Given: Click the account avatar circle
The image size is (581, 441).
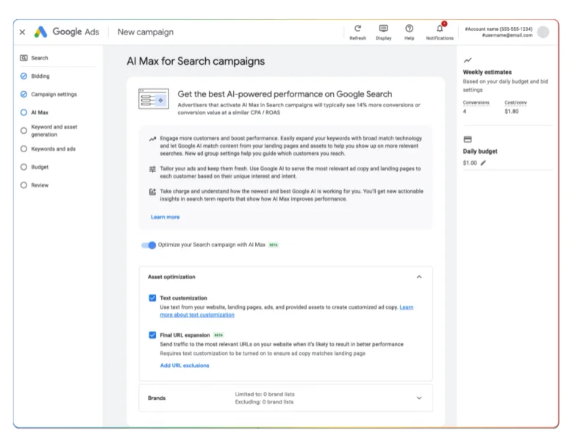Looking at the screenshot, I should pos(543,32).
